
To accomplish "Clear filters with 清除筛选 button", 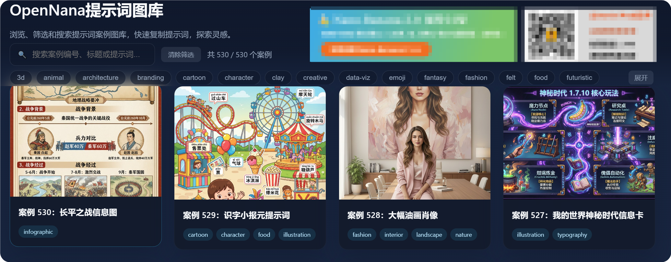I will click(x=181, y=55).
